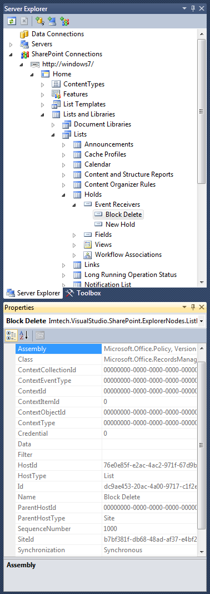Collapse the Home site node

[32, 74]
